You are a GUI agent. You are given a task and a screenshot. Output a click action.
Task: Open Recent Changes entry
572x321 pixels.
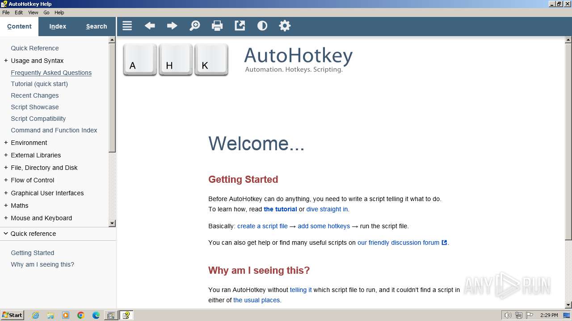click(x=35, y=95)
